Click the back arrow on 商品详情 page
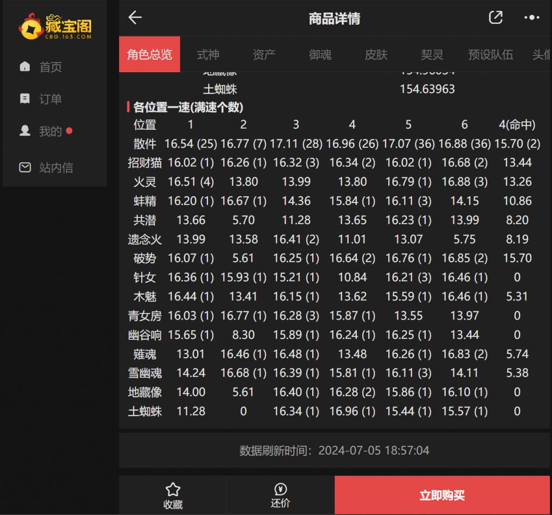552x515 pixels. point(135,18)
